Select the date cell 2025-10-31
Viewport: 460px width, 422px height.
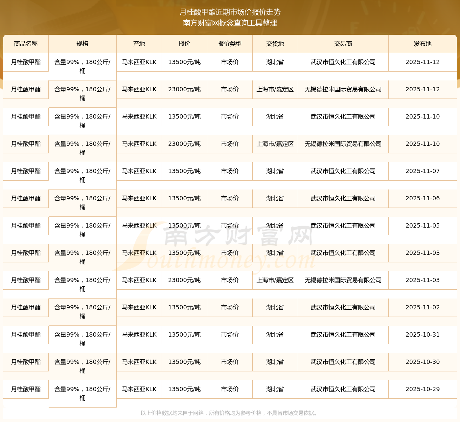[x=423, y=335]
